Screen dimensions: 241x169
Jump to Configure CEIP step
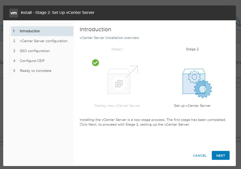click(32, 61)
